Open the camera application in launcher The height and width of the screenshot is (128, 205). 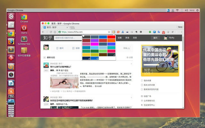(x=11, y=75)
